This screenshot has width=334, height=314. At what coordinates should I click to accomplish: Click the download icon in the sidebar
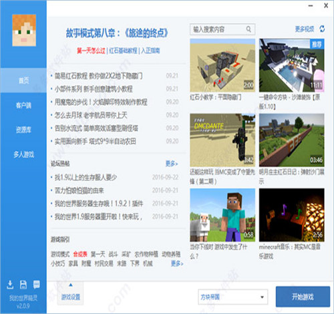click(10, 285)
